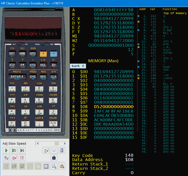Click the green-arrow step lines icon in the top row

tap(46, 150)
